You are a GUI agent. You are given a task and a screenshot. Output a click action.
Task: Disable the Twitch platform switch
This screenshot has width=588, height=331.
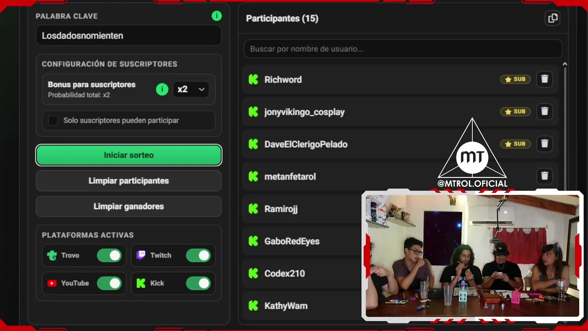[x=198, y=255]
